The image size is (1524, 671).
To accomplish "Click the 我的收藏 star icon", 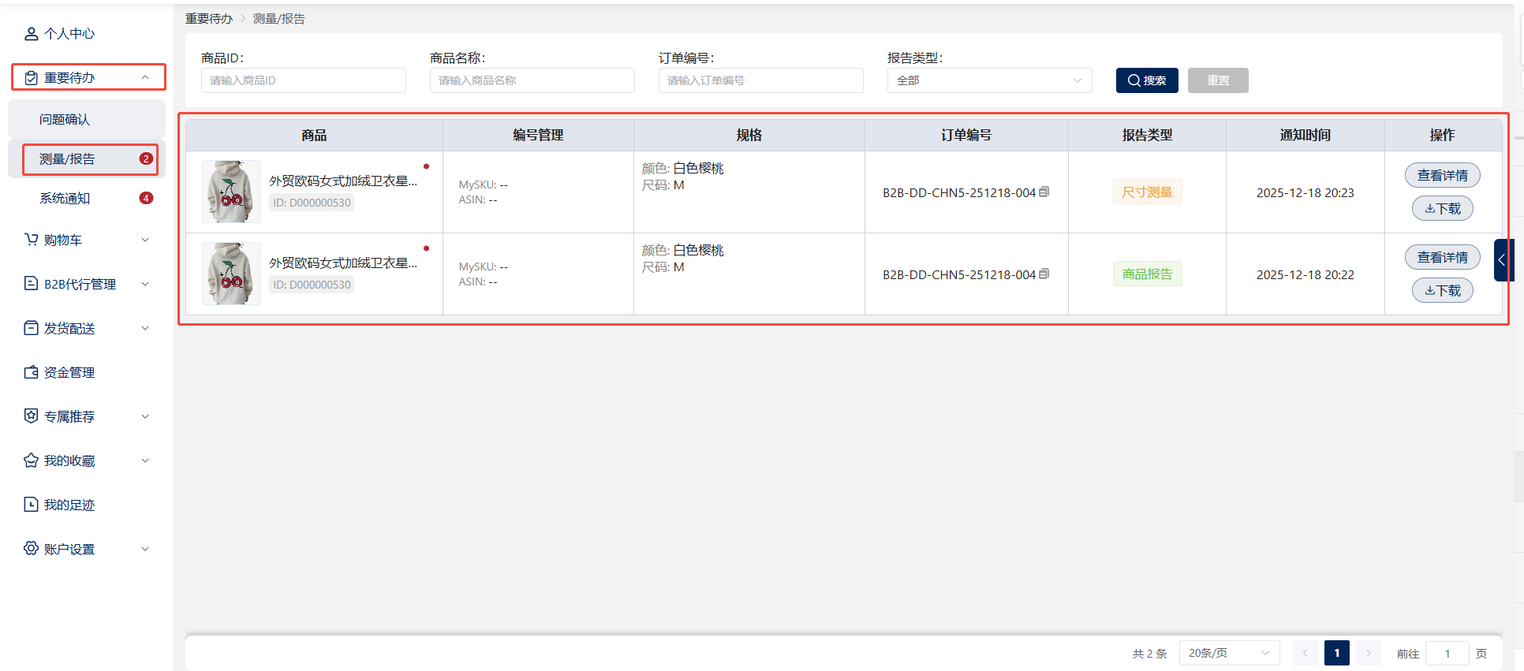I will [31, 460].
